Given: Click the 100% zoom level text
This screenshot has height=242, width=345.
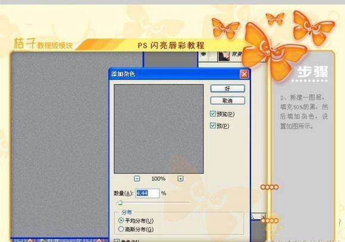Looking at the screenshot, I should [x=158, y=179].
